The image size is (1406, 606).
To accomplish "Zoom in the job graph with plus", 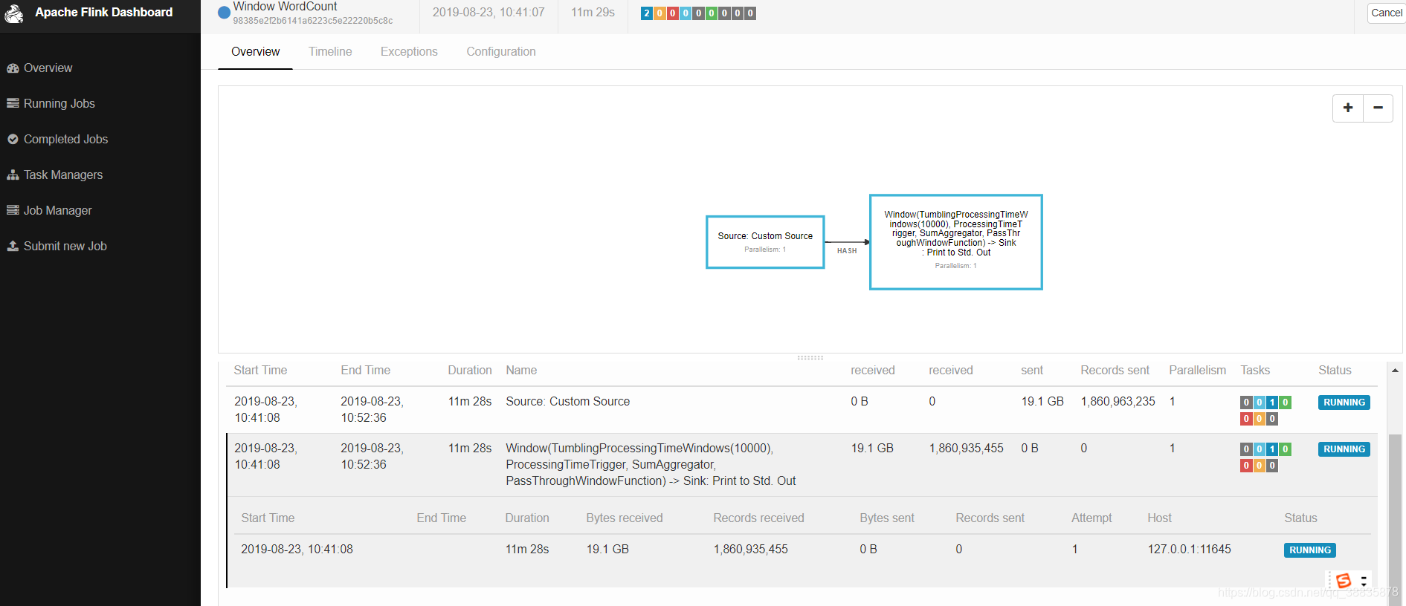I will tap(1348, 108).
